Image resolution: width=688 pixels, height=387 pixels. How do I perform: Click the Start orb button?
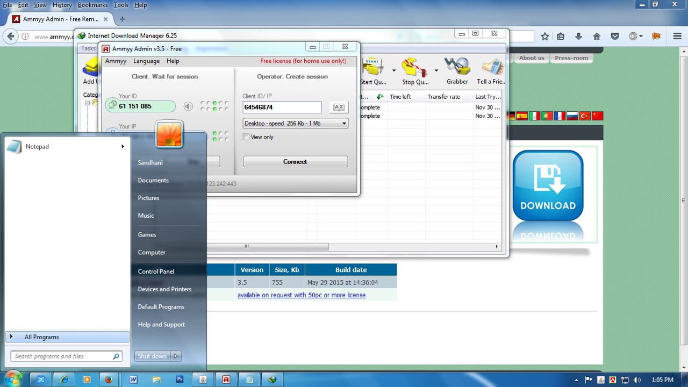coord(12,379)
